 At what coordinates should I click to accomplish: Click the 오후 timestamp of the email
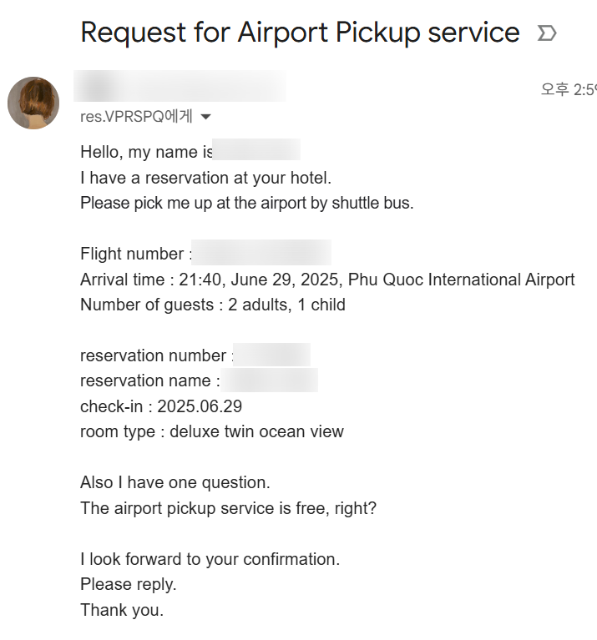tap(568, 90)
